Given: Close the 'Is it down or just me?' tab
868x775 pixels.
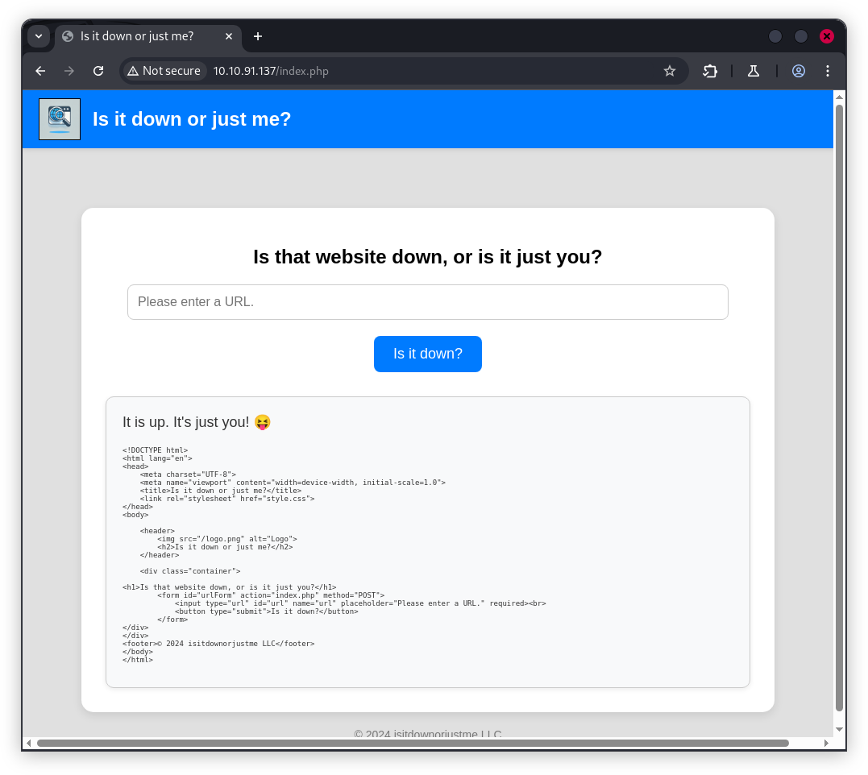Looking at the screenshot, I should (229, 36).
